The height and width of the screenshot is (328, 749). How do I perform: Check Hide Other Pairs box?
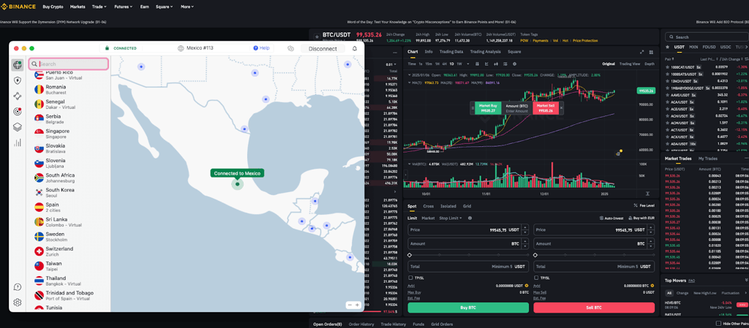point(718,324)
